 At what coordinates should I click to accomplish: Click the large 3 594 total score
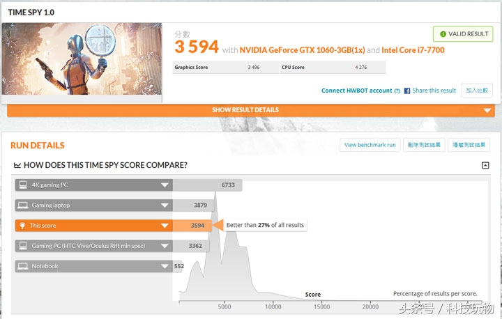point(197,47)
